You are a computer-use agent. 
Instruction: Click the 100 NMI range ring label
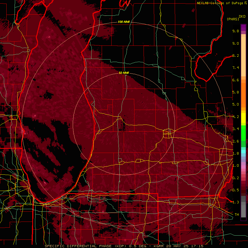124,22
